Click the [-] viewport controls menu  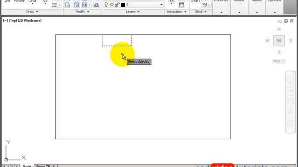pyautogui.click(x=5, y=20)
